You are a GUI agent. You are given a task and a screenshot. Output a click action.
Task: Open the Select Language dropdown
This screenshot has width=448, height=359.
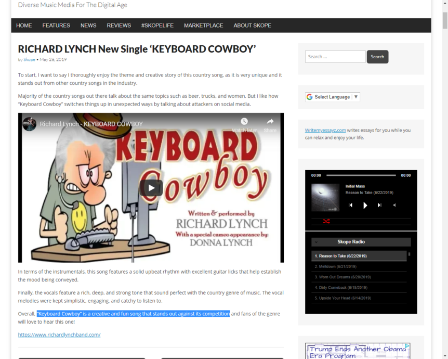click(x=333, y=97)
